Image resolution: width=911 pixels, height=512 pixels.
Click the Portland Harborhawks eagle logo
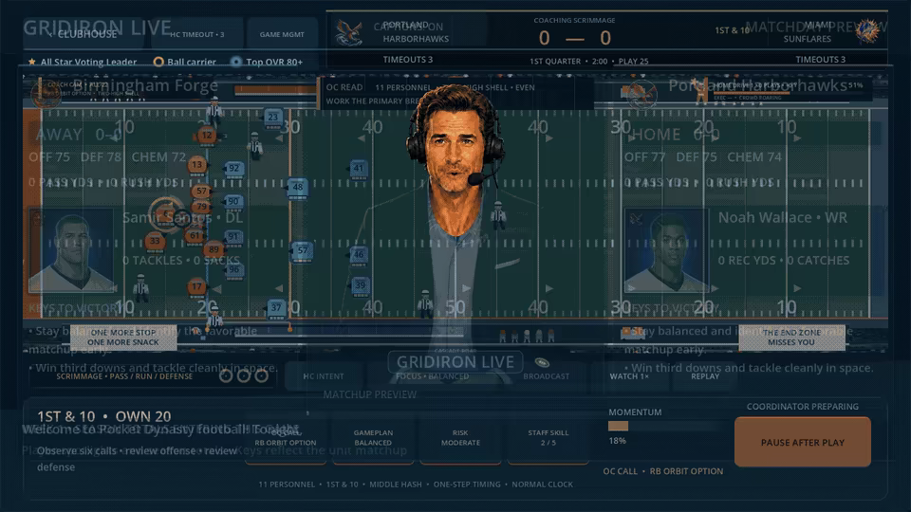click(349, 32)
